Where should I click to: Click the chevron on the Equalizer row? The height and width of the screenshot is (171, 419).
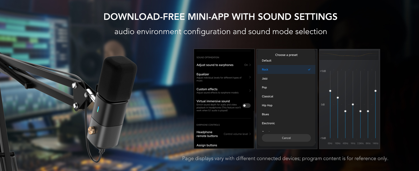point(250,77)
